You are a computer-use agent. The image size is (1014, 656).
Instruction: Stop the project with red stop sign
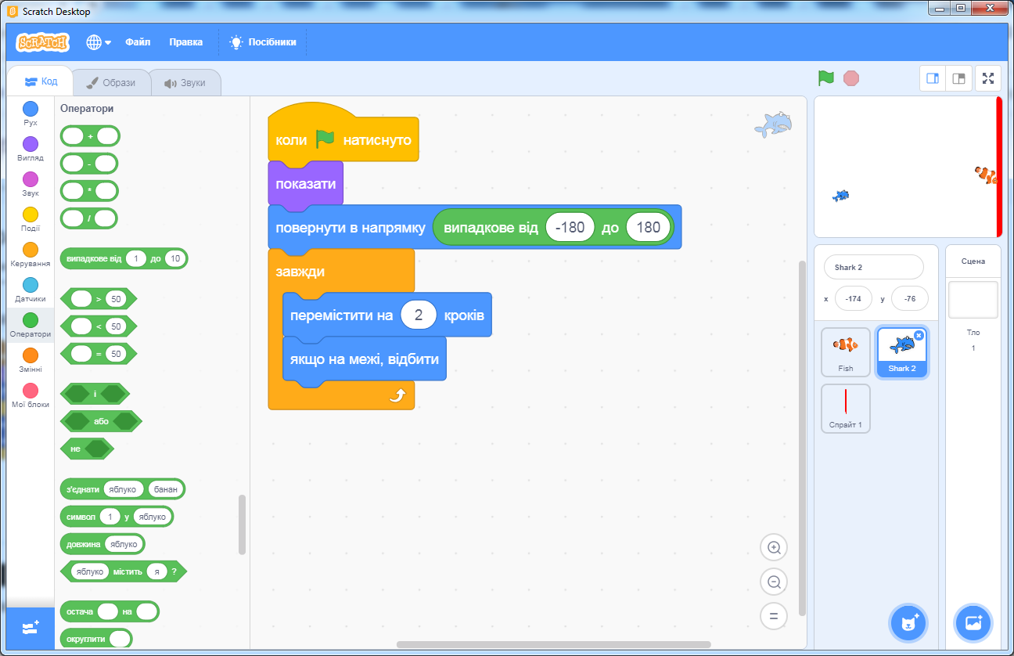click(851, 78)
